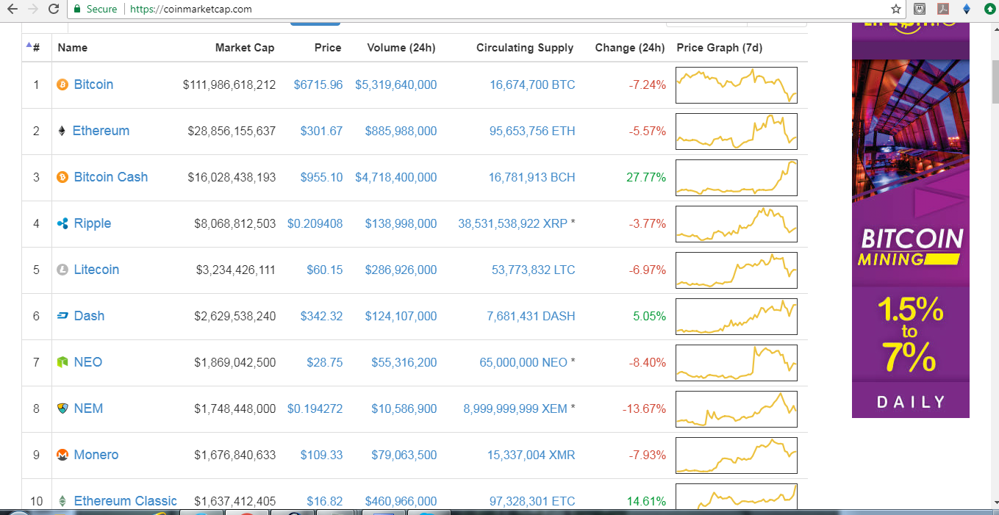
Task: Bookmark the page with the star icon
Action: click(x=895, y=10)
